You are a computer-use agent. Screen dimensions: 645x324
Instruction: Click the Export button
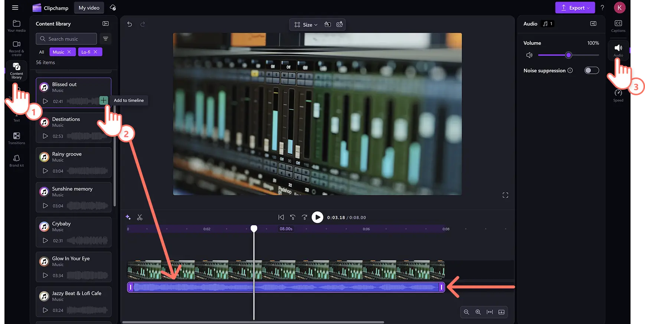pos(575,8)
